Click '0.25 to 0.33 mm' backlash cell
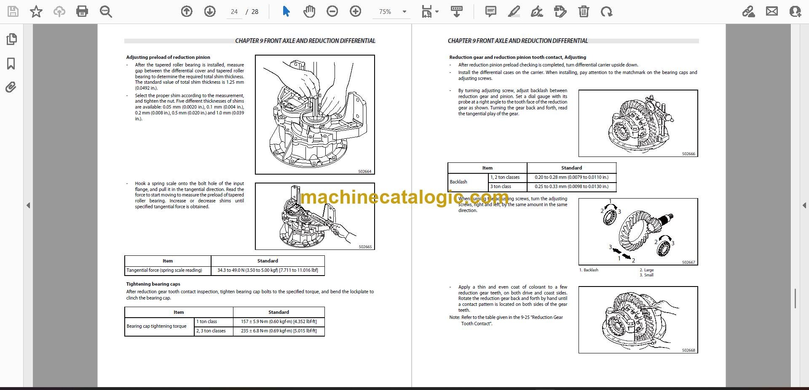Screen dimensions: 809x390 pos(571,187)
